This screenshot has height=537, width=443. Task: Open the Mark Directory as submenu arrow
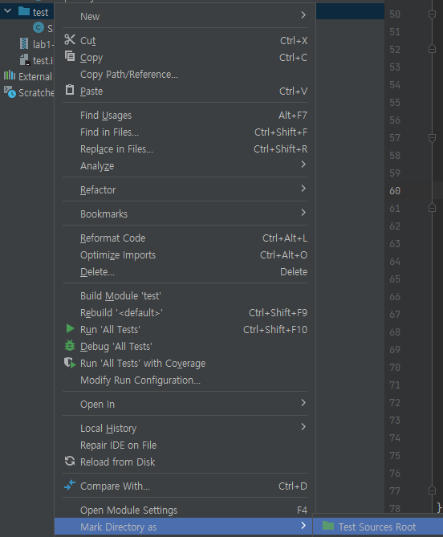(303, 525)
